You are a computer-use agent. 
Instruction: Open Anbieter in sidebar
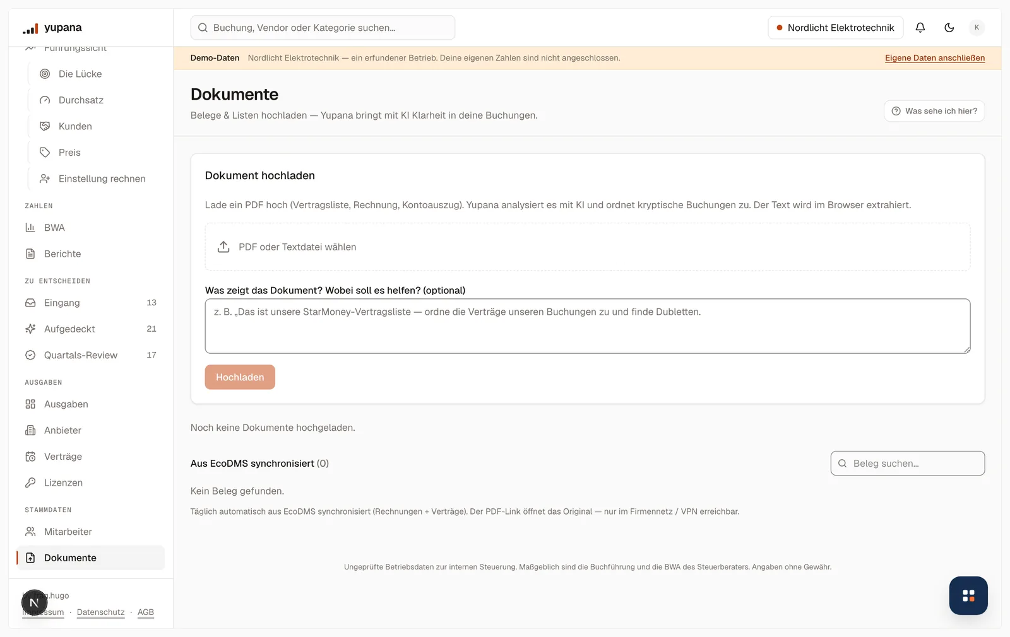[90, 430]
